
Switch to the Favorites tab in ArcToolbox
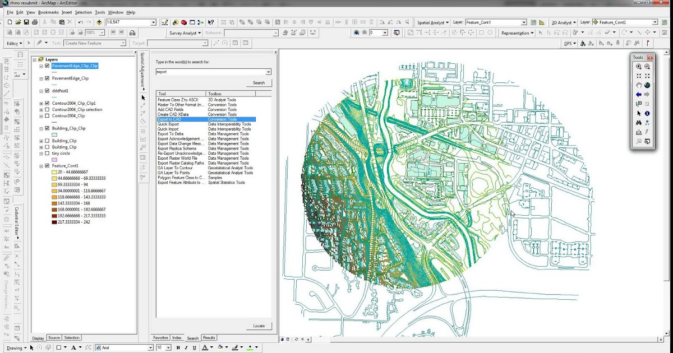point(161,338)
